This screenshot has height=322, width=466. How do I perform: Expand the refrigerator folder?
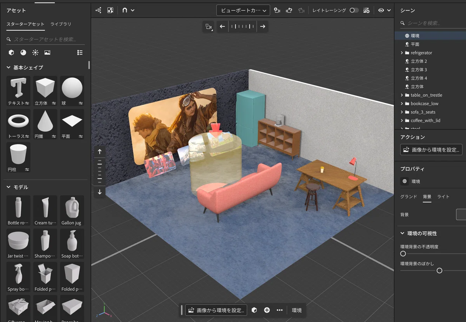[x=402, y=53]
